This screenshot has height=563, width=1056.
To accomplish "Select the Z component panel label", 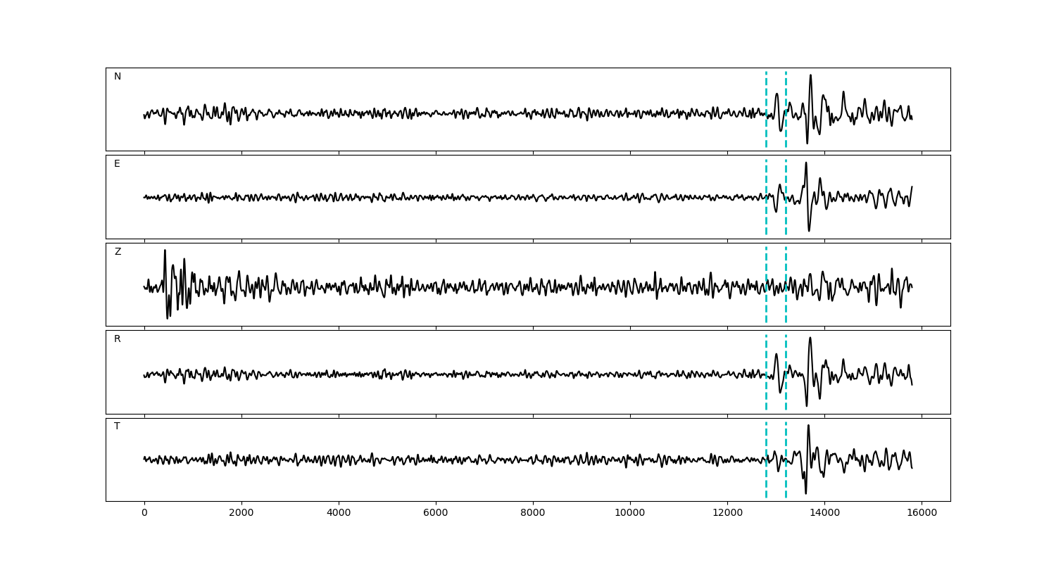I will pyautogui.click(x=118, y=252).
